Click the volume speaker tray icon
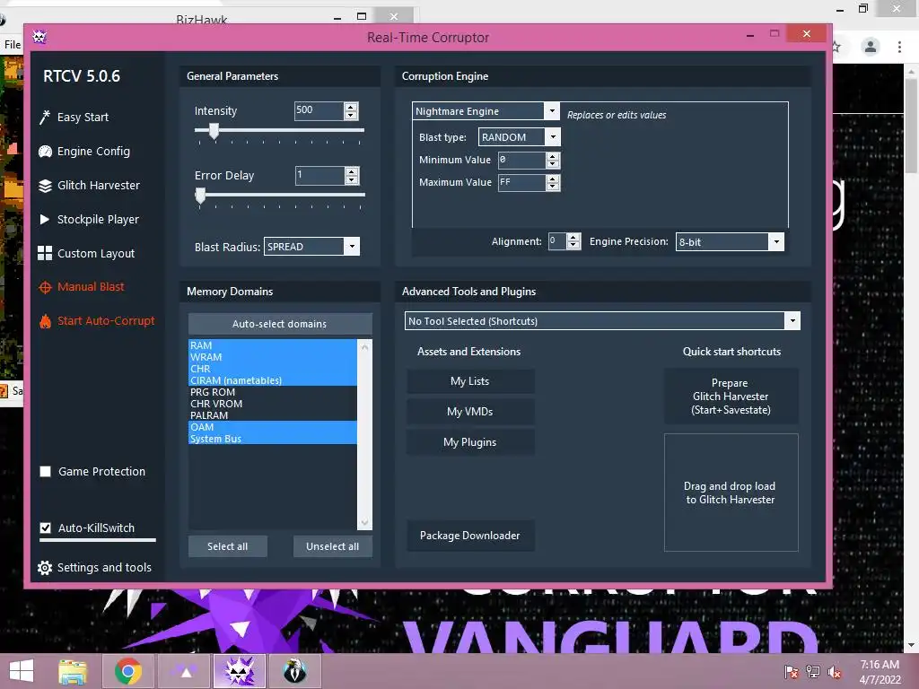 (x=834, y=672)
